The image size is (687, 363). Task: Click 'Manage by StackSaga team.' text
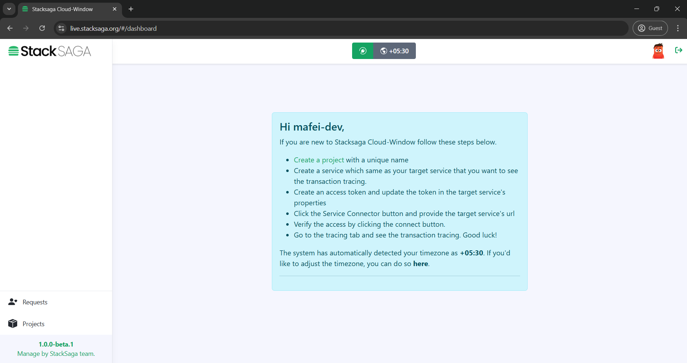[56, 354]
